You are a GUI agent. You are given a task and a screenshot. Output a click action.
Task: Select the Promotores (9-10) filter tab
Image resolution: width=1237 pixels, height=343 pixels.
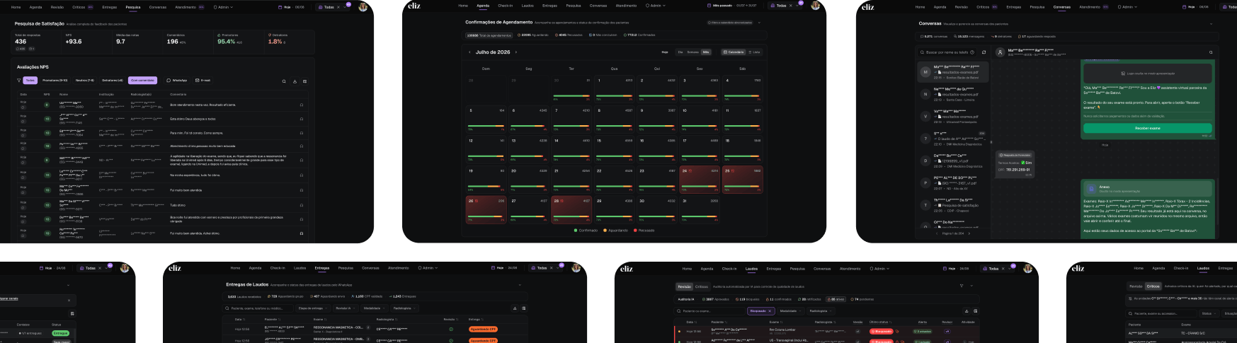click(x=55, y=81)
